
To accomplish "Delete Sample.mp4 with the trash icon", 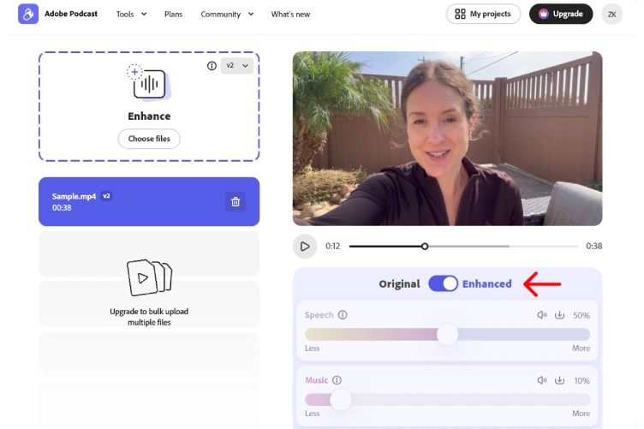I will [x=236, y=201].
